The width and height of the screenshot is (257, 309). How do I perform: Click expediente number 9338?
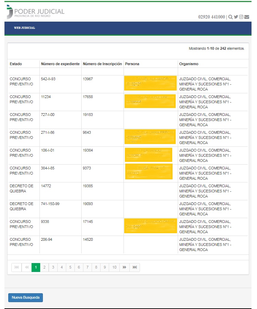point(45,222)
